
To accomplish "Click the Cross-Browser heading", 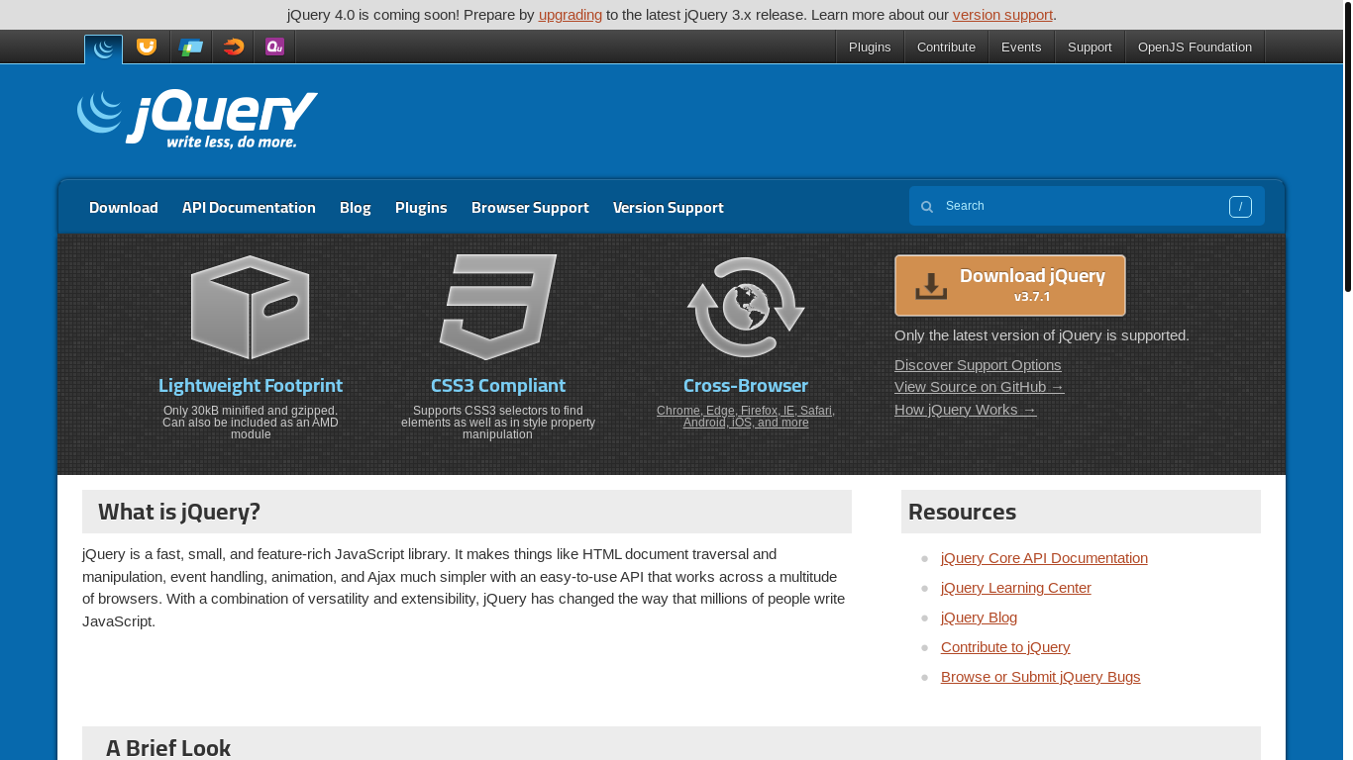I will pos(746,386).
